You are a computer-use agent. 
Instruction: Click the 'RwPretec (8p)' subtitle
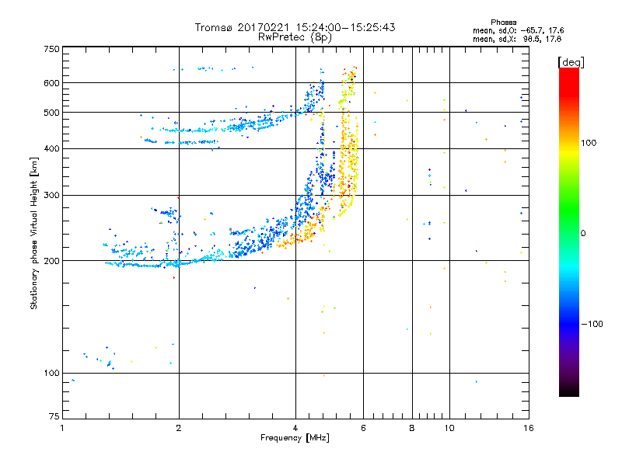tap(295, 37)
